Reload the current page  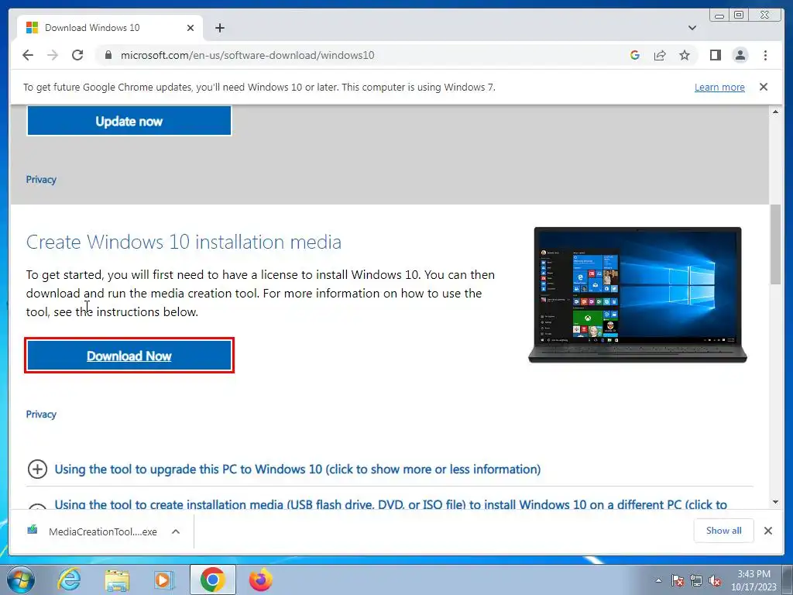pyautogui.click(x=77, y=55)
